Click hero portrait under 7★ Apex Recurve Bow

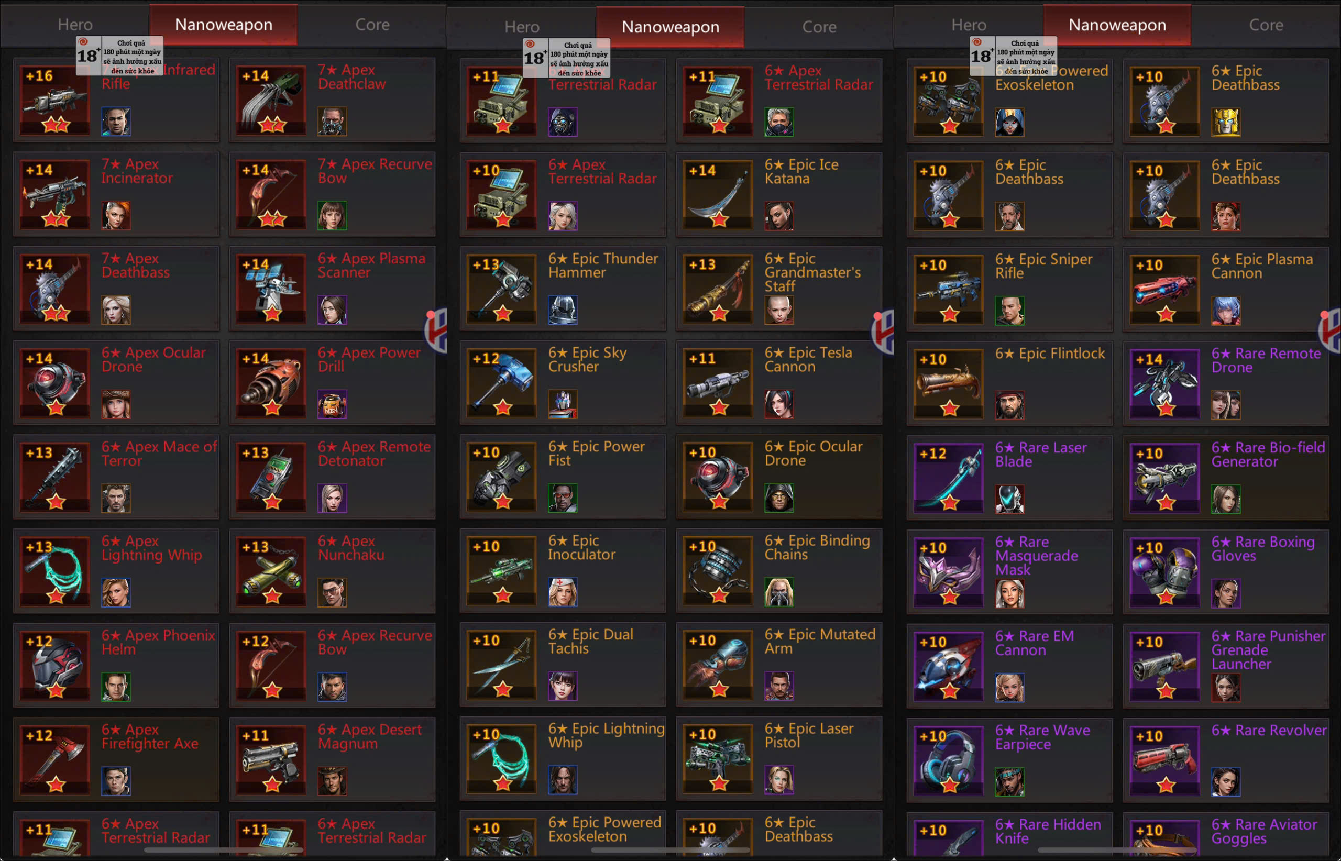click(332, 215)
